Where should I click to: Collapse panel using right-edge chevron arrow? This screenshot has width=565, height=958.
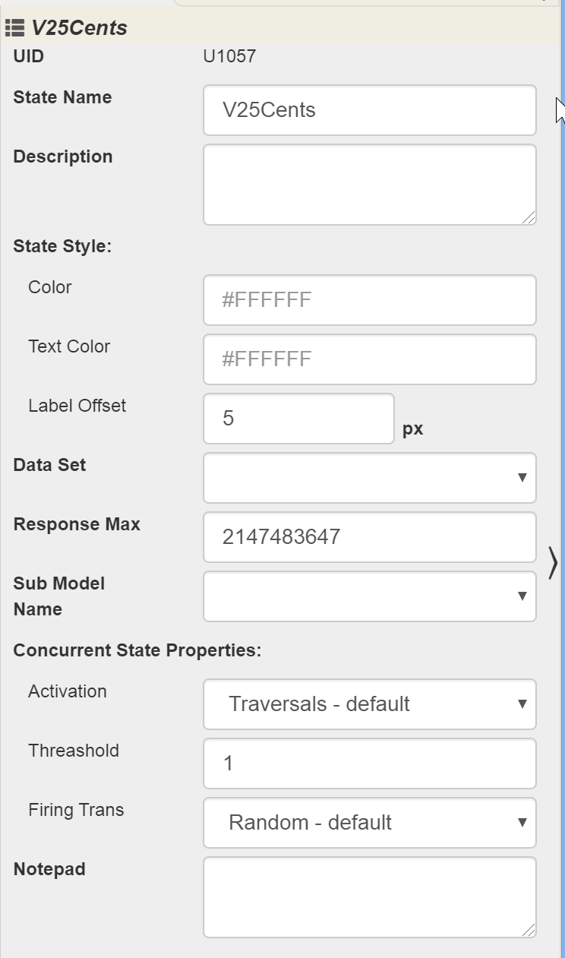pos(553,563)
